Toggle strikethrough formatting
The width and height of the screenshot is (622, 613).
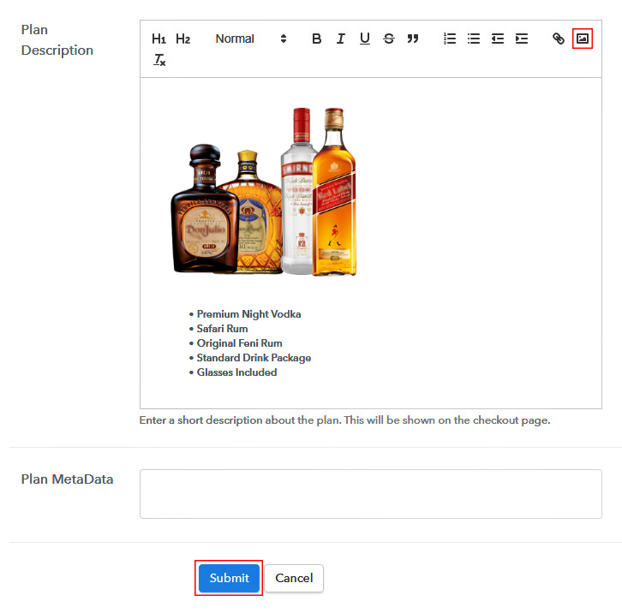389,39
